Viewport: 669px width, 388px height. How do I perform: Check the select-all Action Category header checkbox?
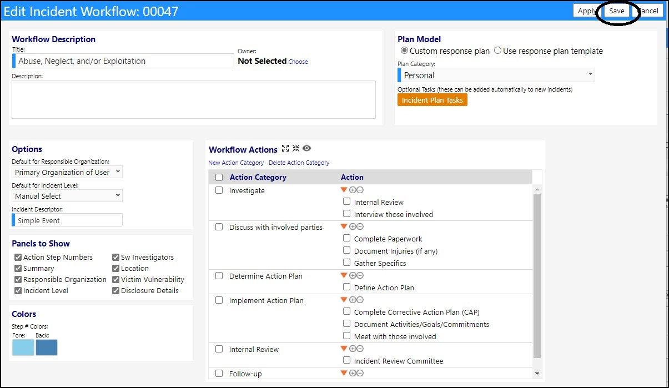(219, 177)
